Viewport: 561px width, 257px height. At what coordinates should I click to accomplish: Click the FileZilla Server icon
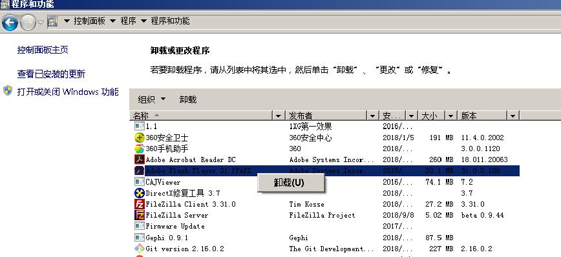[139, 215]
